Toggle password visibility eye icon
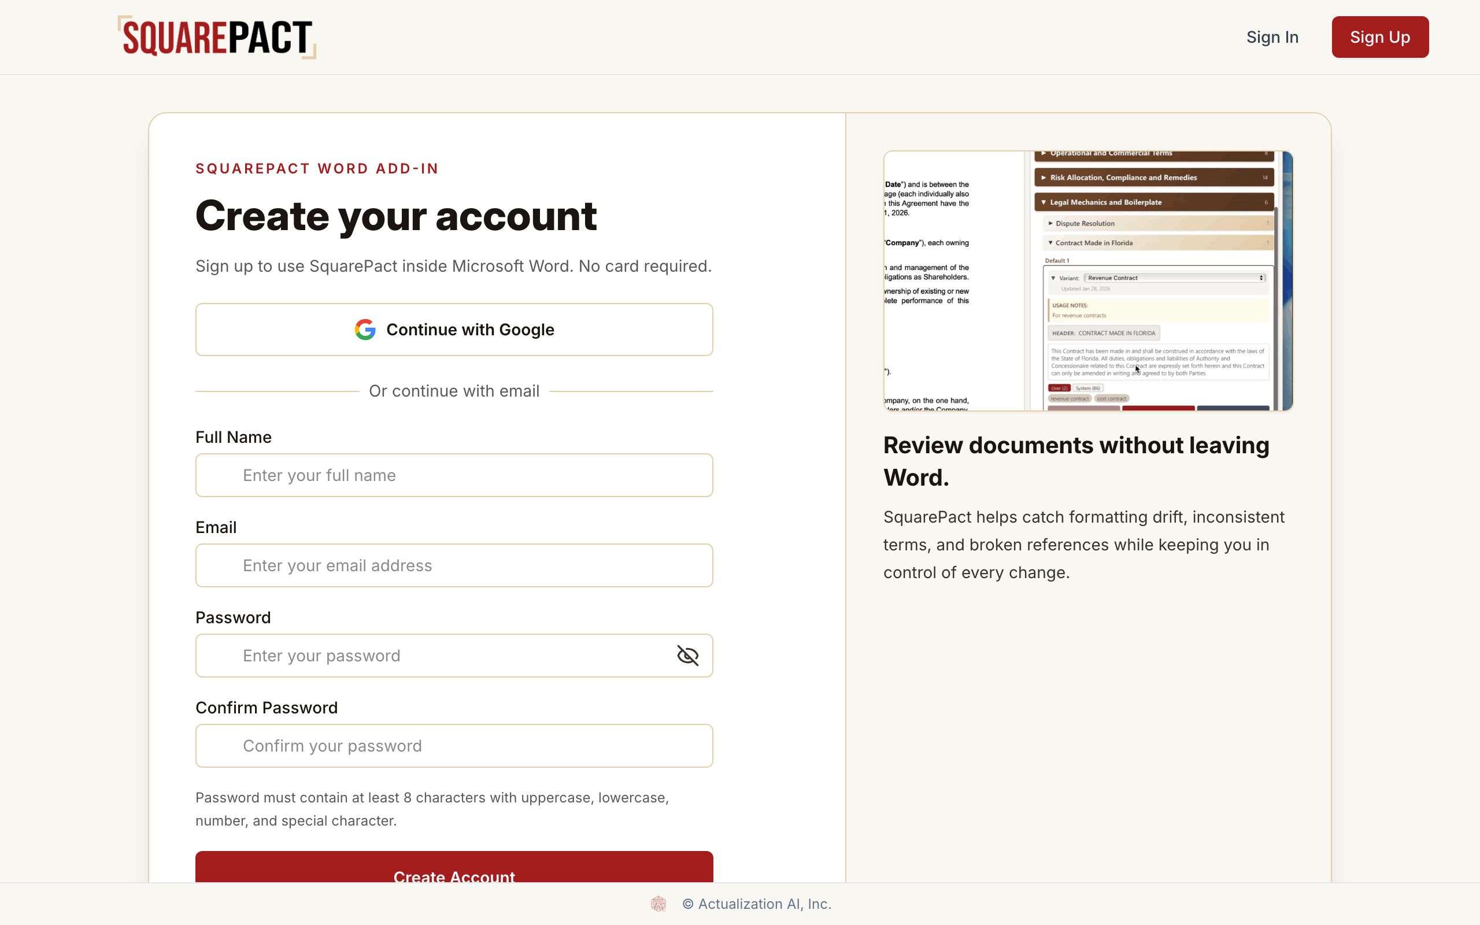 coord(687,655)
